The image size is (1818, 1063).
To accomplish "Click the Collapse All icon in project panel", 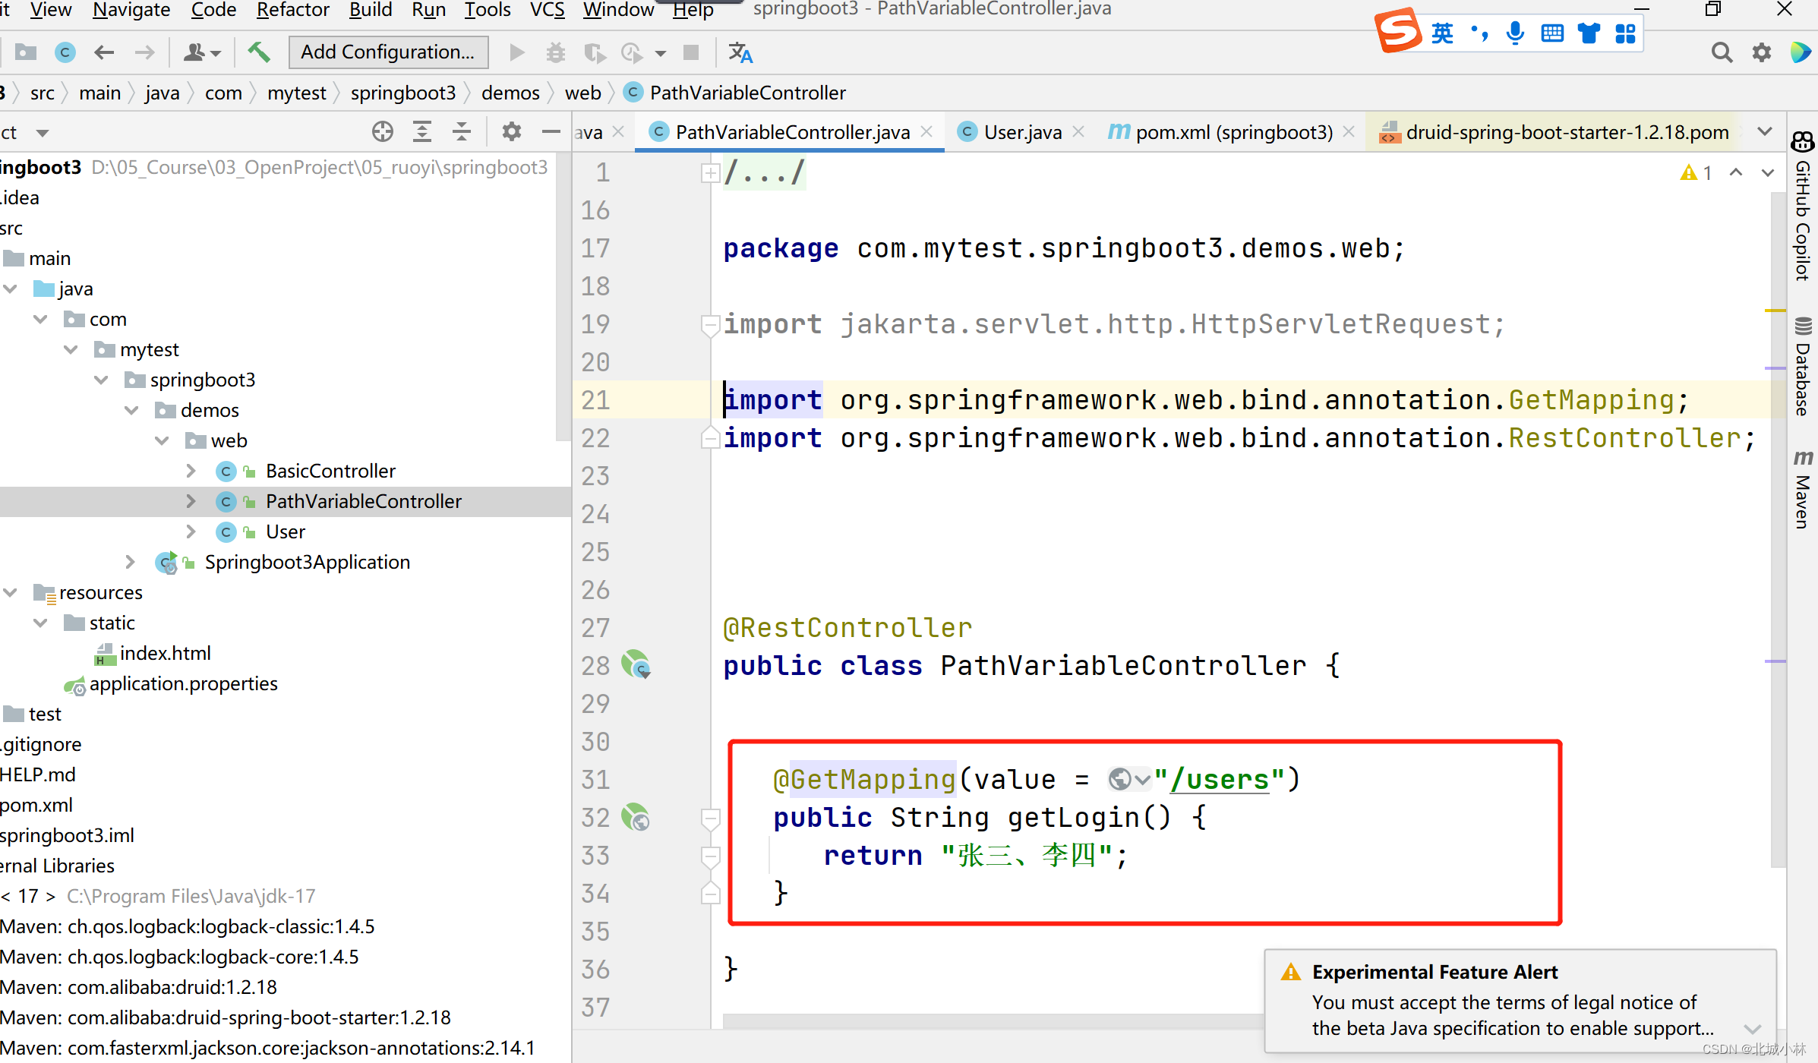I will point(462,132).
